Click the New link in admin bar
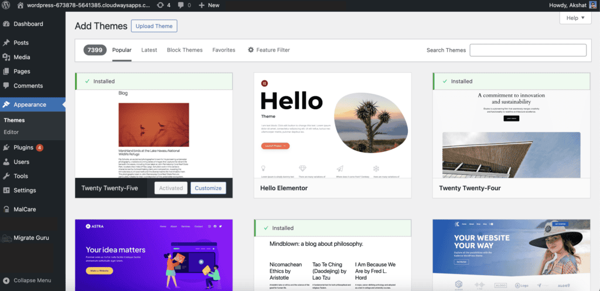 click(x=213, y=5)
